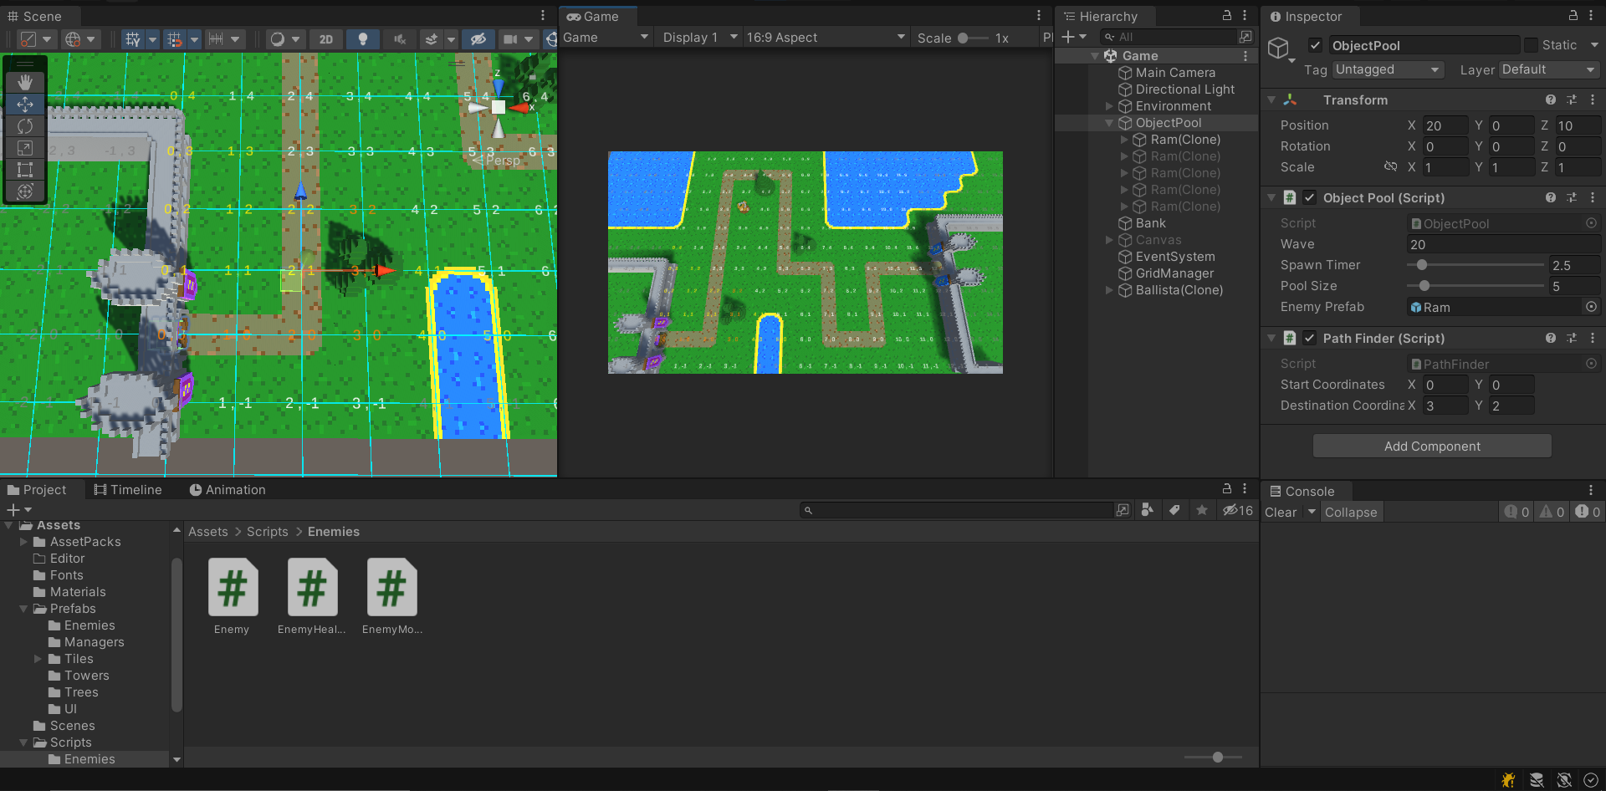Collapse the Game scene in Hierarchy
The image size is (1606, 791).
click(x=1095, y=56)
